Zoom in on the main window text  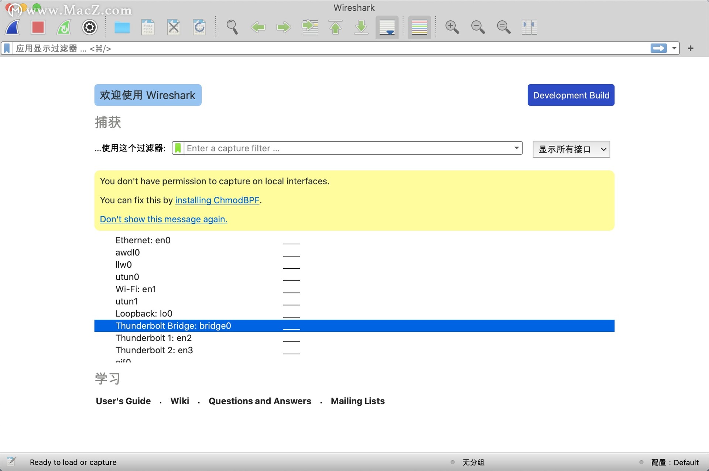(452, 27)
